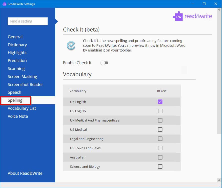
Task: Click the Enable Check It label
Action: (77, 63)
